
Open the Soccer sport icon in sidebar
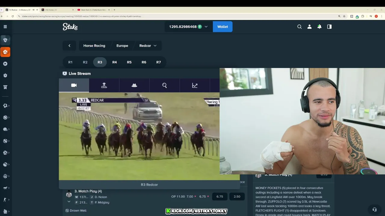coord(5,106)
